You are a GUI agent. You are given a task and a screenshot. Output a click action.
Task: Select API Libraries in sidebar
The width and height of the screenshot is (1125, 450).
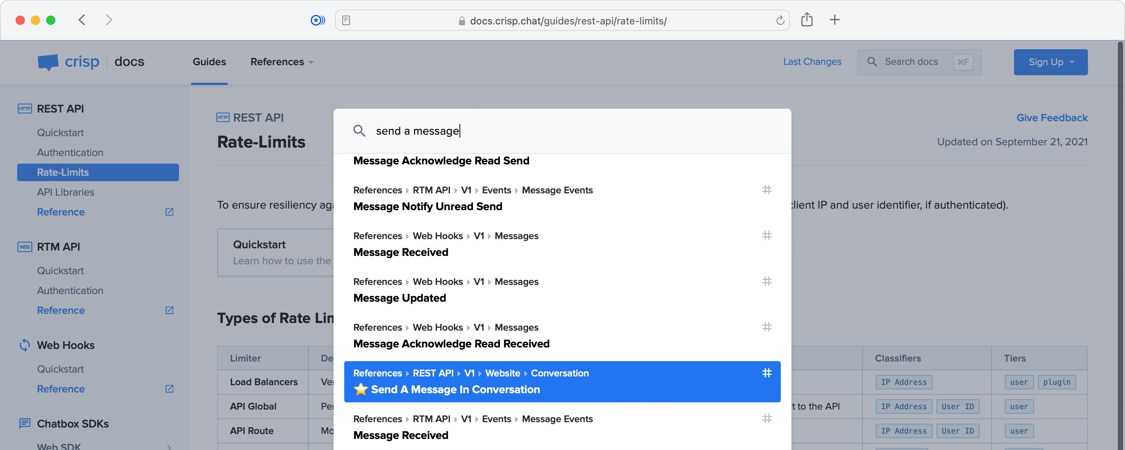tap(66, 192)
